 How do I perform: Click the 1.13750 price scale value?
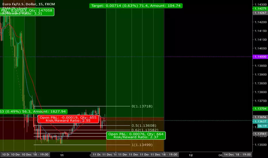[261, 101]
